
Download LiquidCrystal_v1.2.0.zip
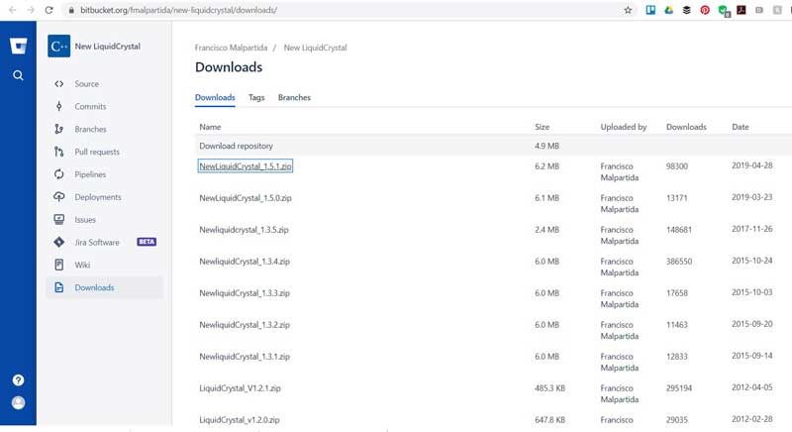pyautogui.click(x=240, y=420)
